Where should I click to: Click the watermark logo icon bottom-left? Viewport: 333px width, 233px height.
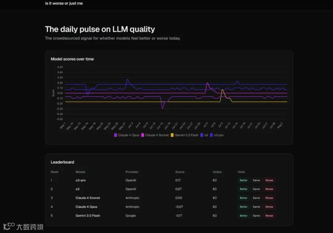coord(9,226)
